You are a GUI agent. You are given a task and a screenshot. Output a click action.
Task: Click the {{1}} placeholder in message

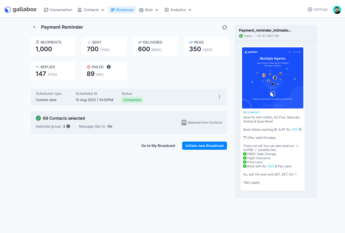tap(295, 130)
